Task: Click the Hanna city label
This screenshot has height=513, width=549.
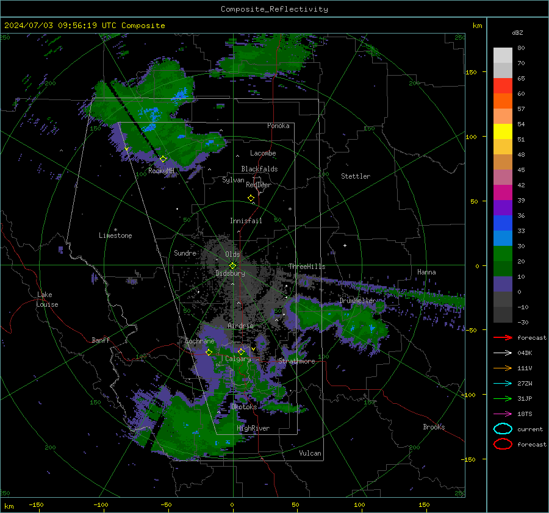Action: [x=426, y=271]
